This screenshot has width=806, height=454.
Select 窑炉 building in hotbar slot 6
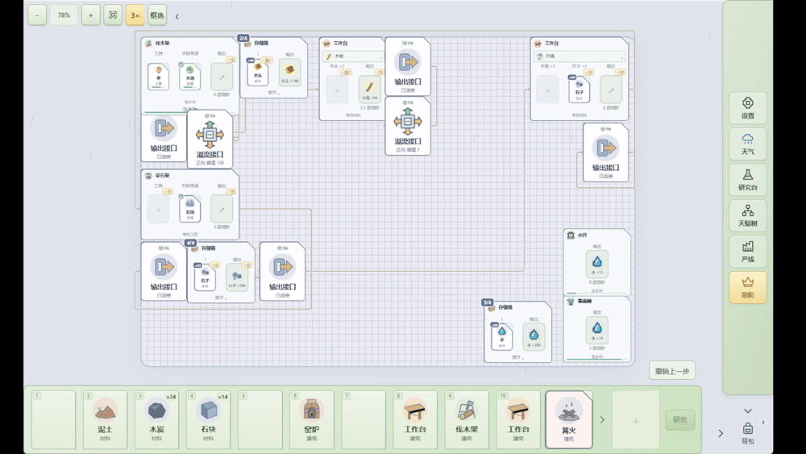tap(311, 419)
